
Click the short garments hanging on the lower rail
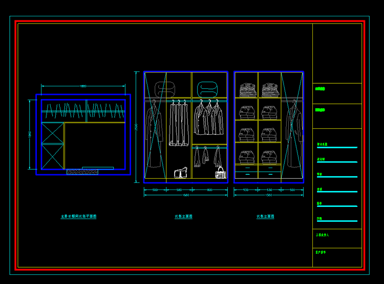click(208, 156)
